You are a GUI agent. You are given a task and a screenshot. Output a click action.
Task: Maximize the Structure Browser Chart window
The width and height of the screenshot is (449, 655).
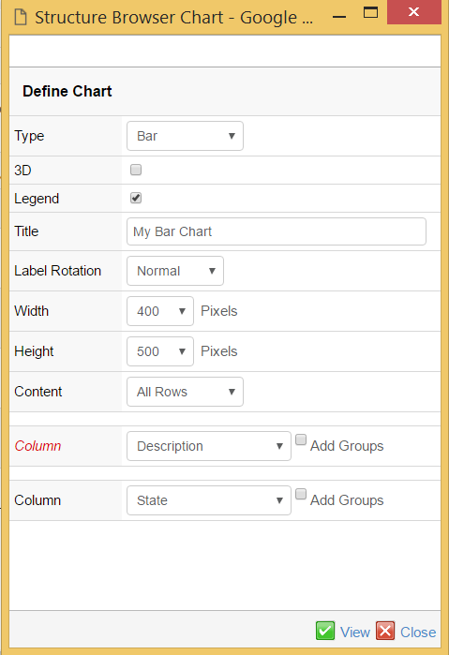click(x=370, y=12)
